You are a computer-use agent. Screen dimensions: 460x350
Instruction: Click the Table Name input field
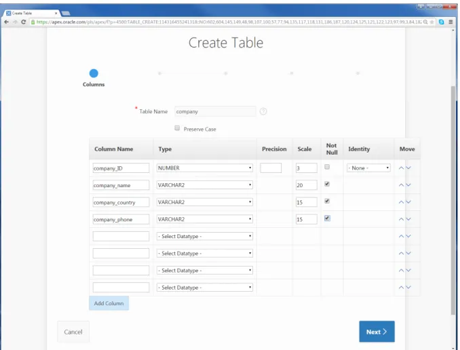pos(215,111)
